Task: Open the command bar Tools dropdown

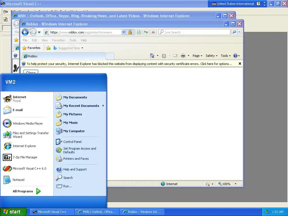Action: tap(226, 56)
